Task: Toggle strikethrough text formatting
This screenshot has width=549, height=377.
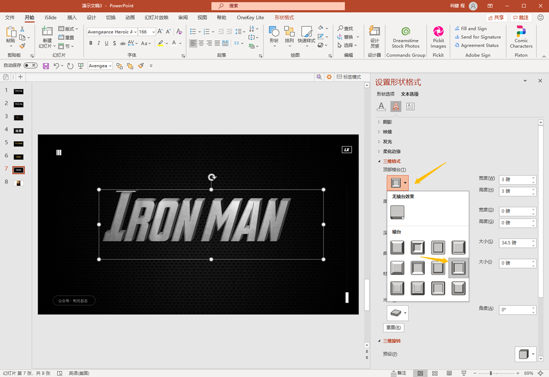Action: (x=122, y=43)
